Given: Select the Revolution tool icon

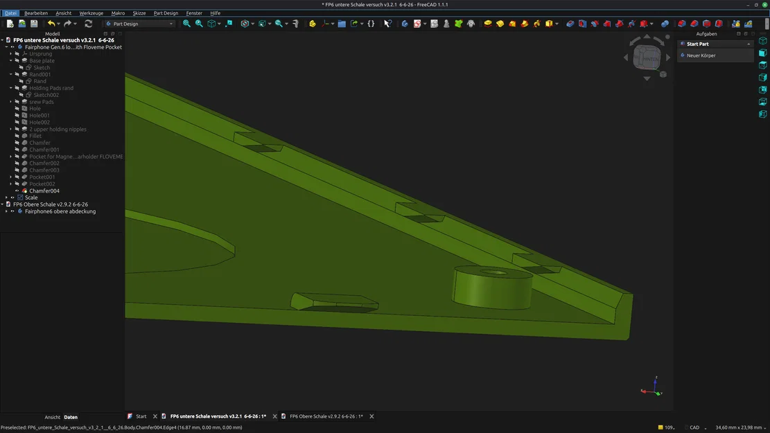Looking at the screenshot, I should (x=500, y=24).
